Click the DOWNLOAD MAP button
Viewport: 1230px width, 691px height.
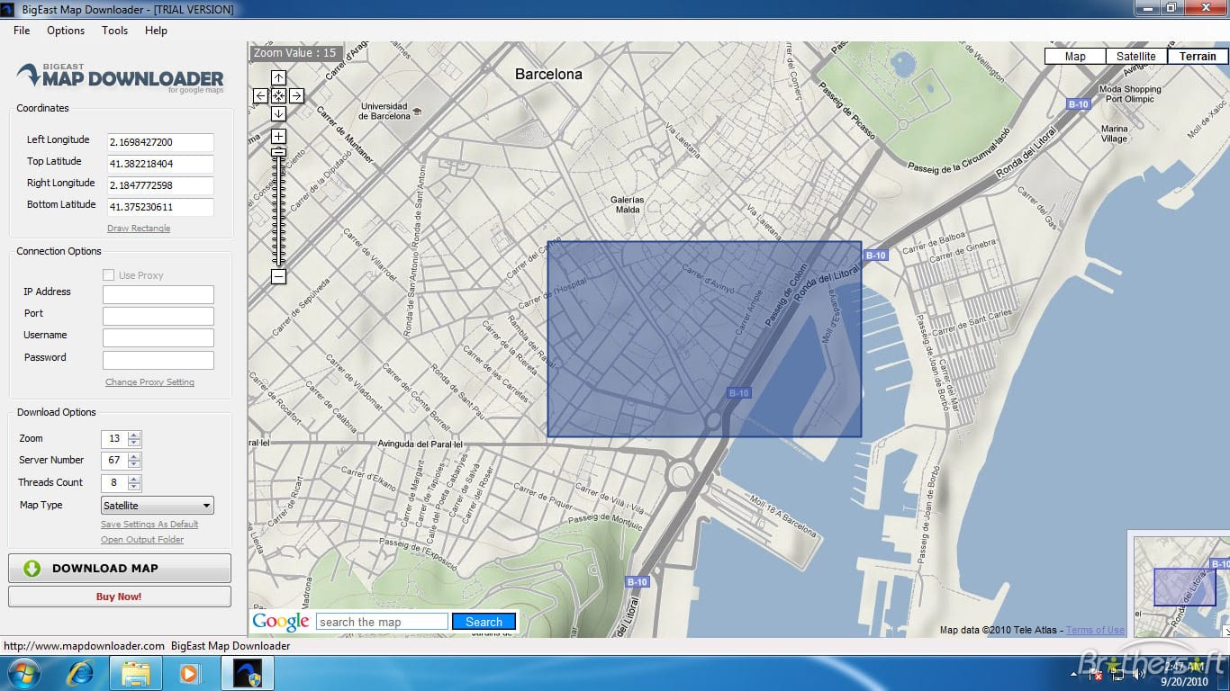(x=120, y=568)
